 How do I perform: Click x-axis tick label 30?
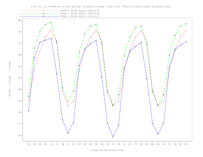coord(85,144)
